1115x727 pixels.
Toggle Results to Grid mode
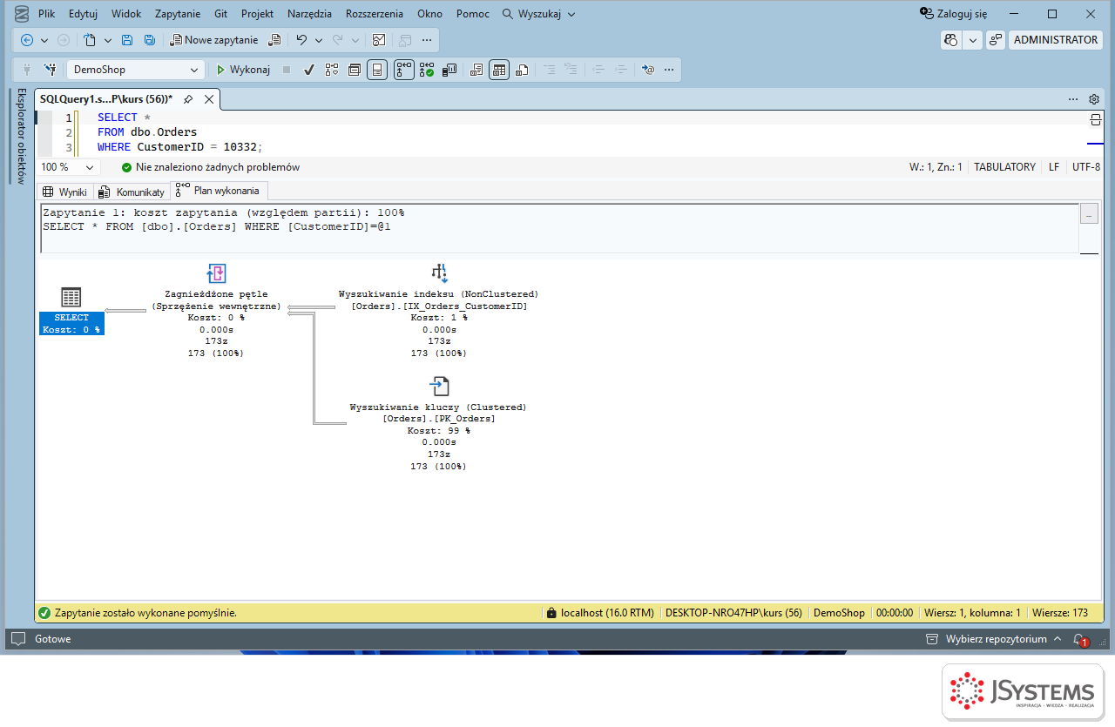point(499,70)
